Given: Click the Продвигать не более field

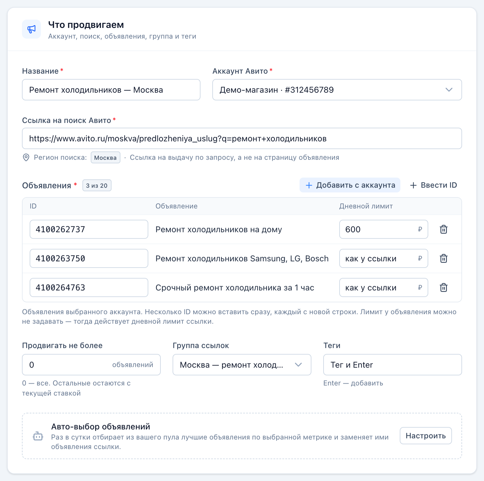Looking at the screenshot, I should (x=91, y=365).
